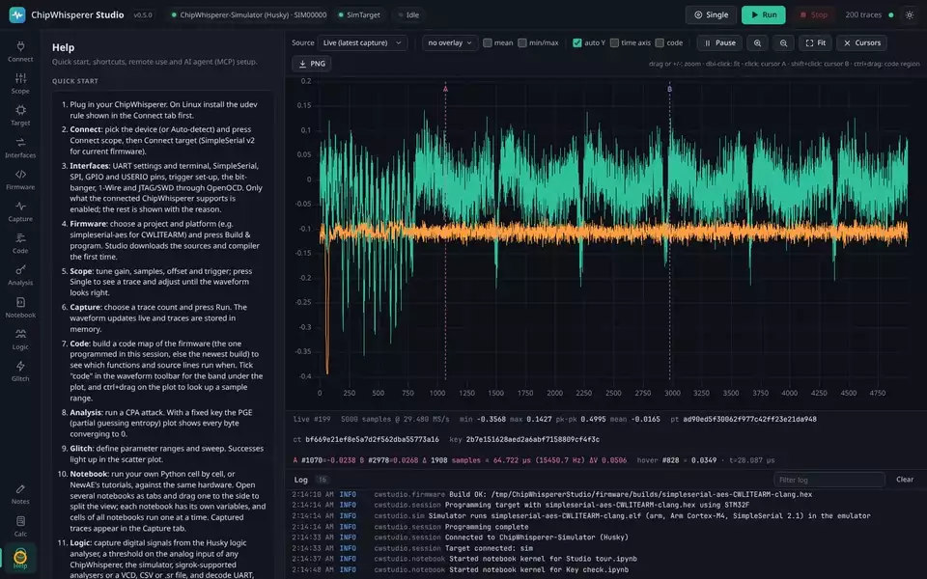Open the no overlay dropdown
This screenshot has height=579, width=927.
click(450, 42)
